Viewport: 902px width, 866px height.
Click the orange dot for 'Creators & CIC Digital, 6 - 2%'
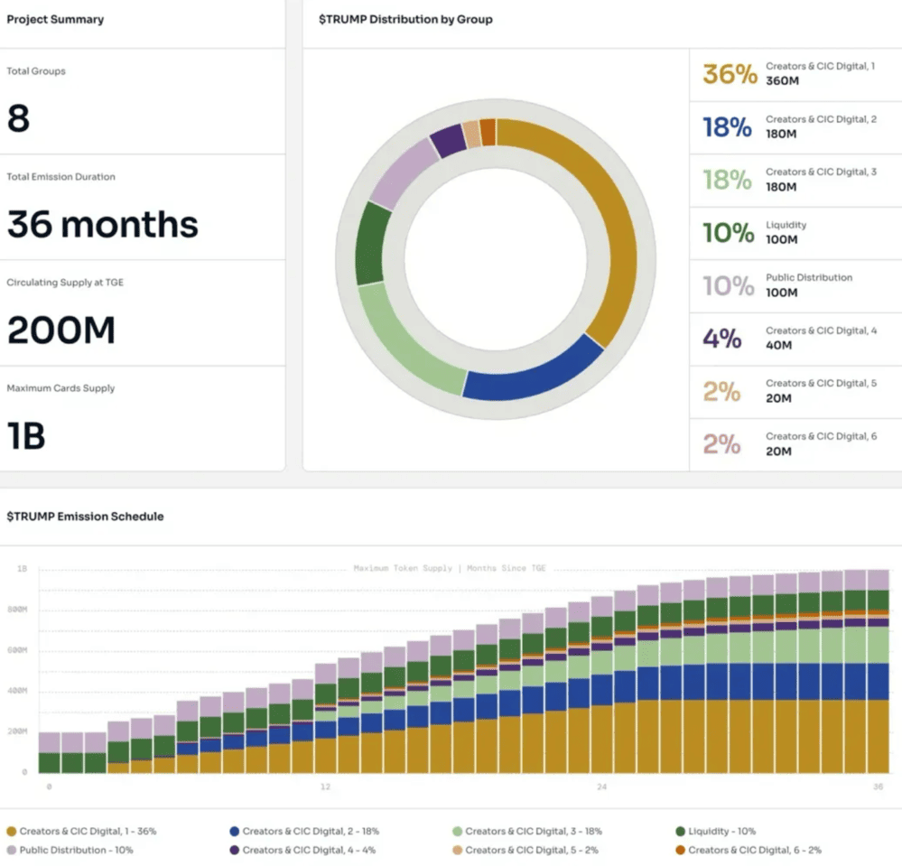(x=680, y=850)
